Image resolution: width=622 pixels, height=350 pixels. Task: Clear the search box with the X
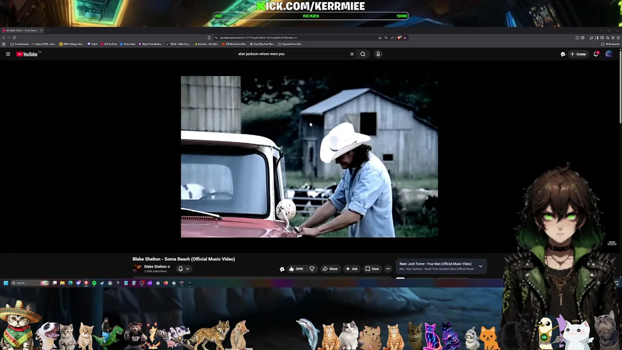click(x=352, y=54)
